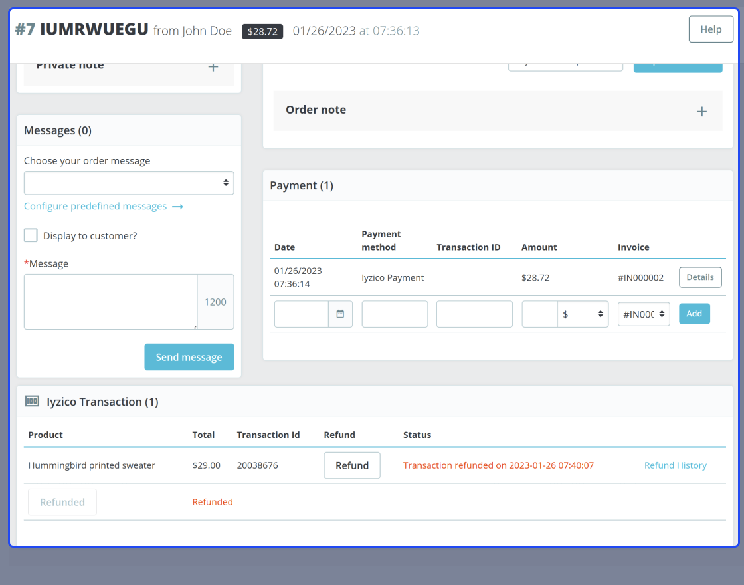Send the message
This screenshot has height=585, width=744.
[x=189, y=357]
